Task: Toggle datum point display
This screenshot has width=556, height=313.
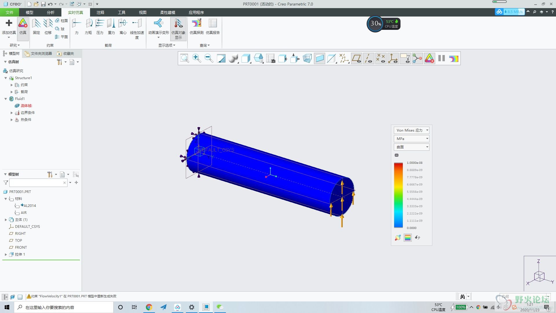Action: click(x=381, y=59)
